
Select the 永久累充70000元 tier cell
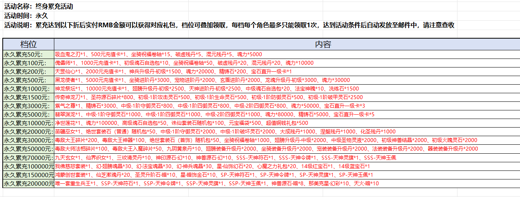(x=28, y=158)
